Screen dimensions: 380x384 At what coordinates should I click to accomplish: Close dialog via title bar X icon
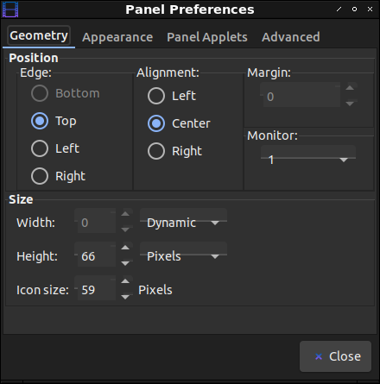click(x=370, y=9)
